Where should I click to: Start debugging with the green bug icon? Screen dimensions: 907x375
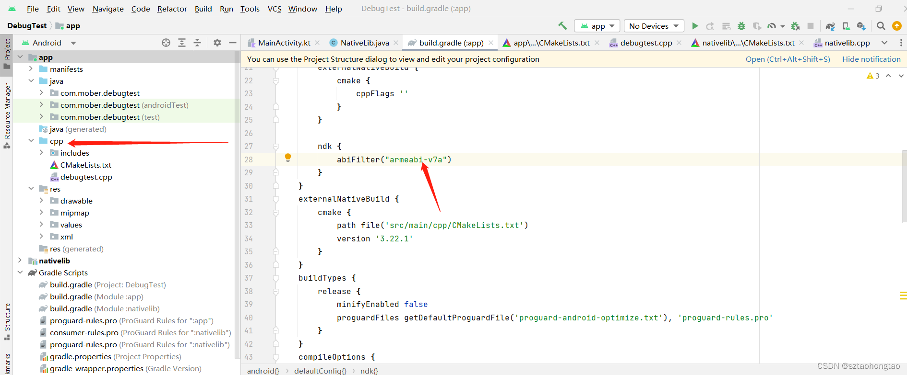pyautogui.click(x=741, y=26)
